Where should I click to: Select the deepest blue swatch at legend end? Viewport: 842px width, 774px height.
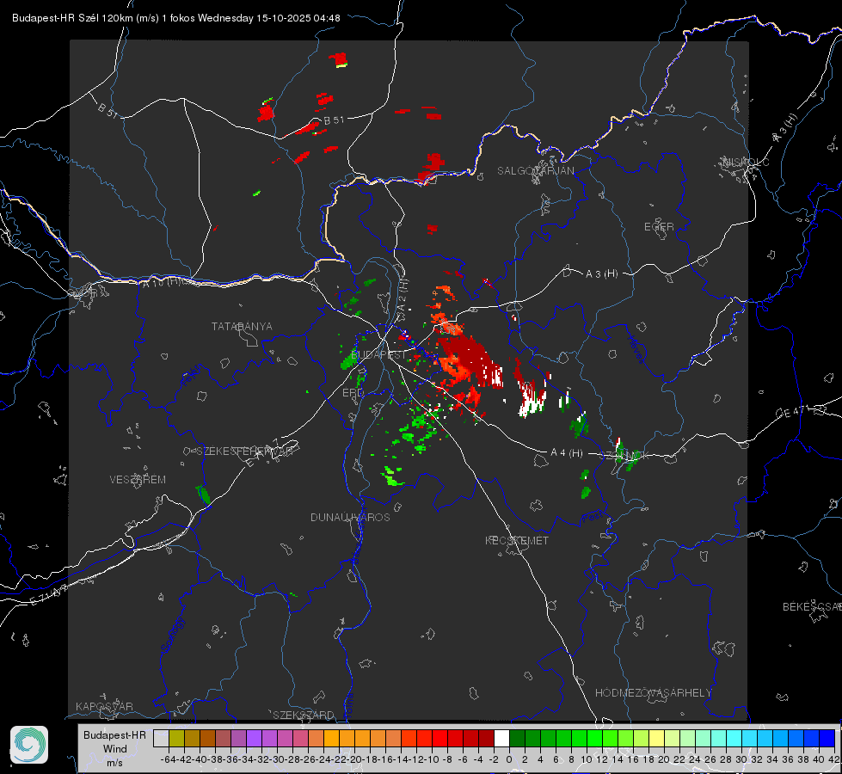[x=827, y=738]
